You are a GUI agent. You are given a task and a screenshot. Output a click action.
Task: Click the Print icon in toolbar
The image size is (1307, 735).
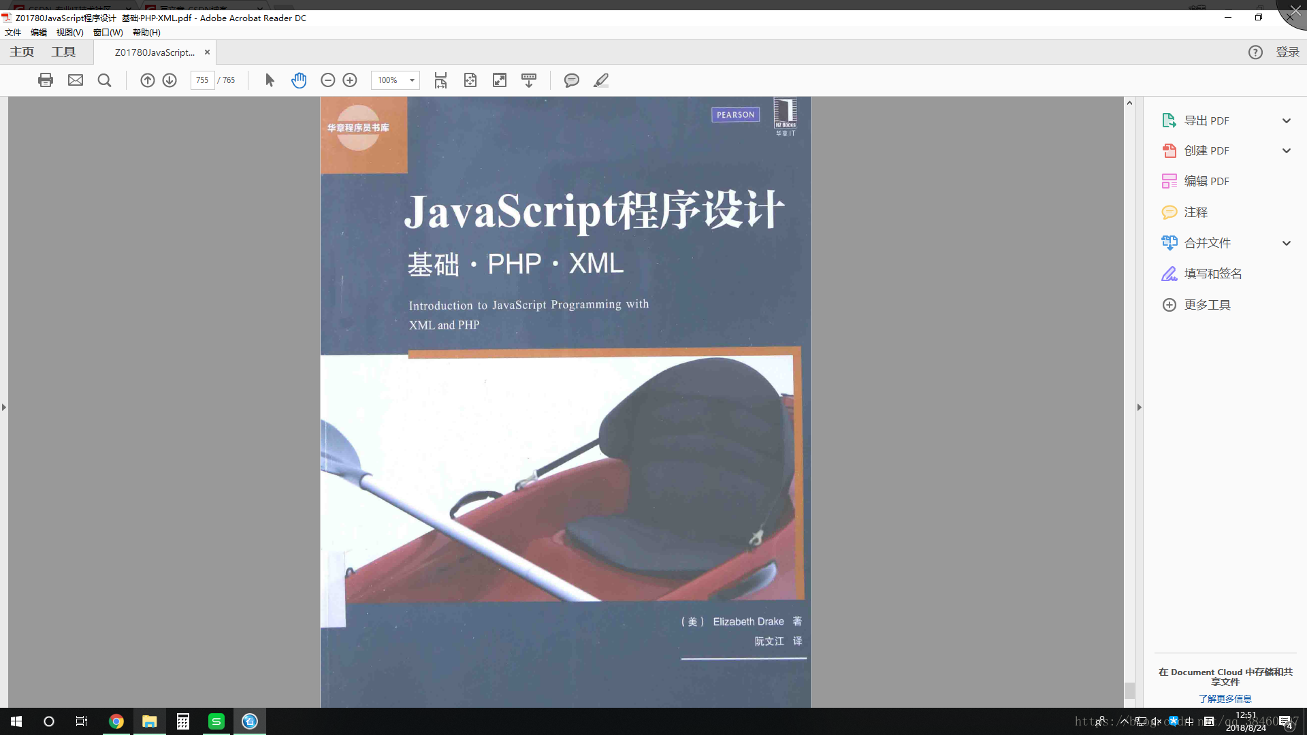click(46, 80)
